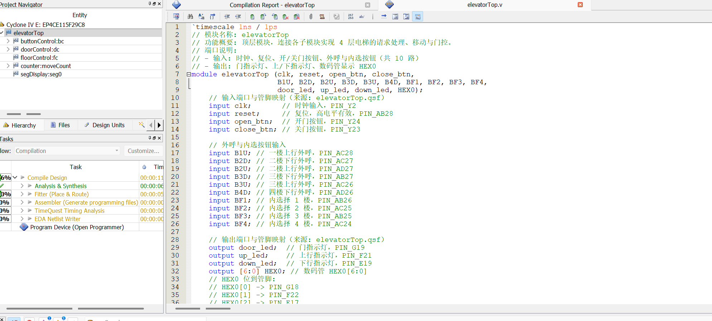Expand the TimeQuest Timing Analysis task

coord(22,211)
